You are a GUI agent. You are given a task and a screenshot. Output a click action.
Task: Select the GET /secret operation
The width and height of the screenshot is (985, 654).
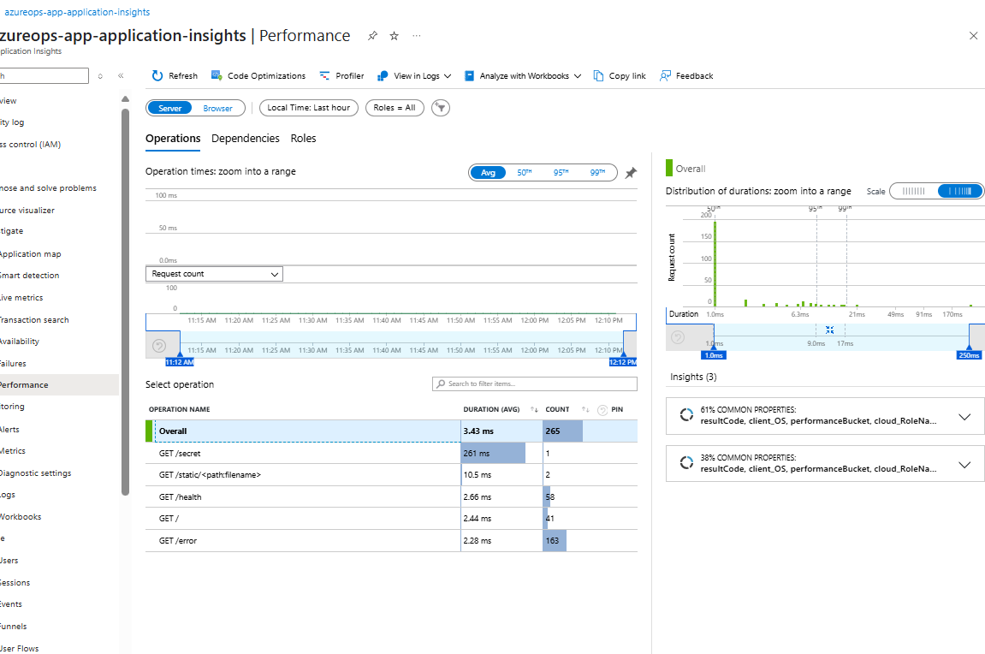391,453
